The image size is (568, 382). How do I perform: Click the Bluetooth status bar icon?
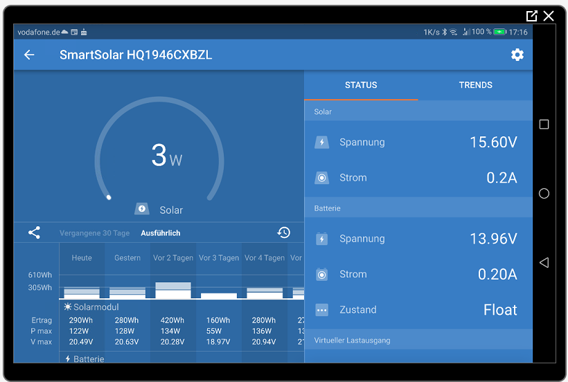pos(445,33)
